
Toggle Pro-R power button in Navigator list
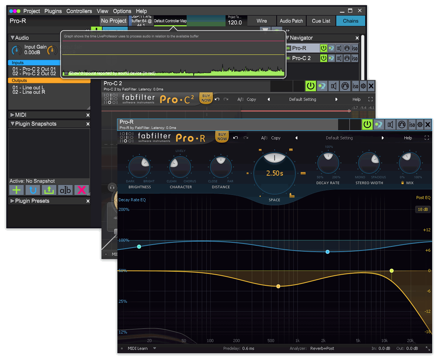tap(324, 48)
